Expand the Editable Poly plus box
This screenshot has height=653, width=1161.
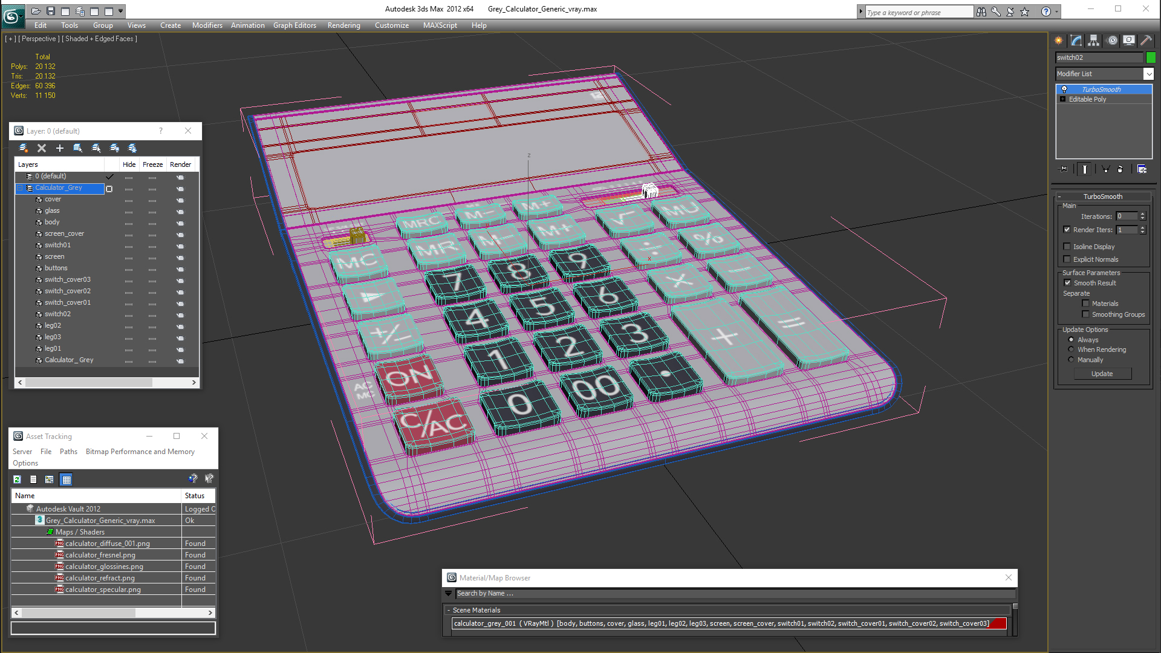tap(1063, 99)
